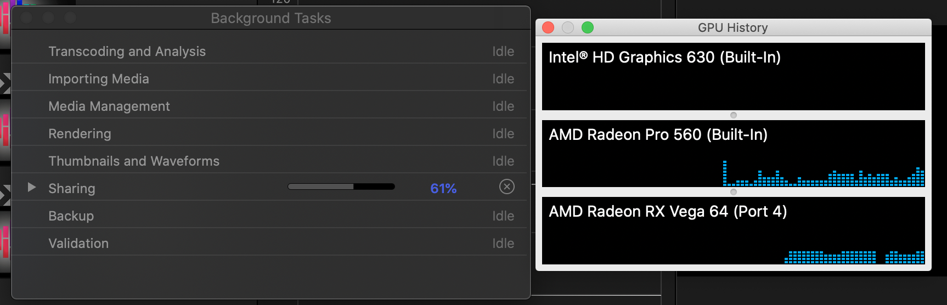
Task: Expand the Sharing disclosure triangle
Action: tap(32, 188)
